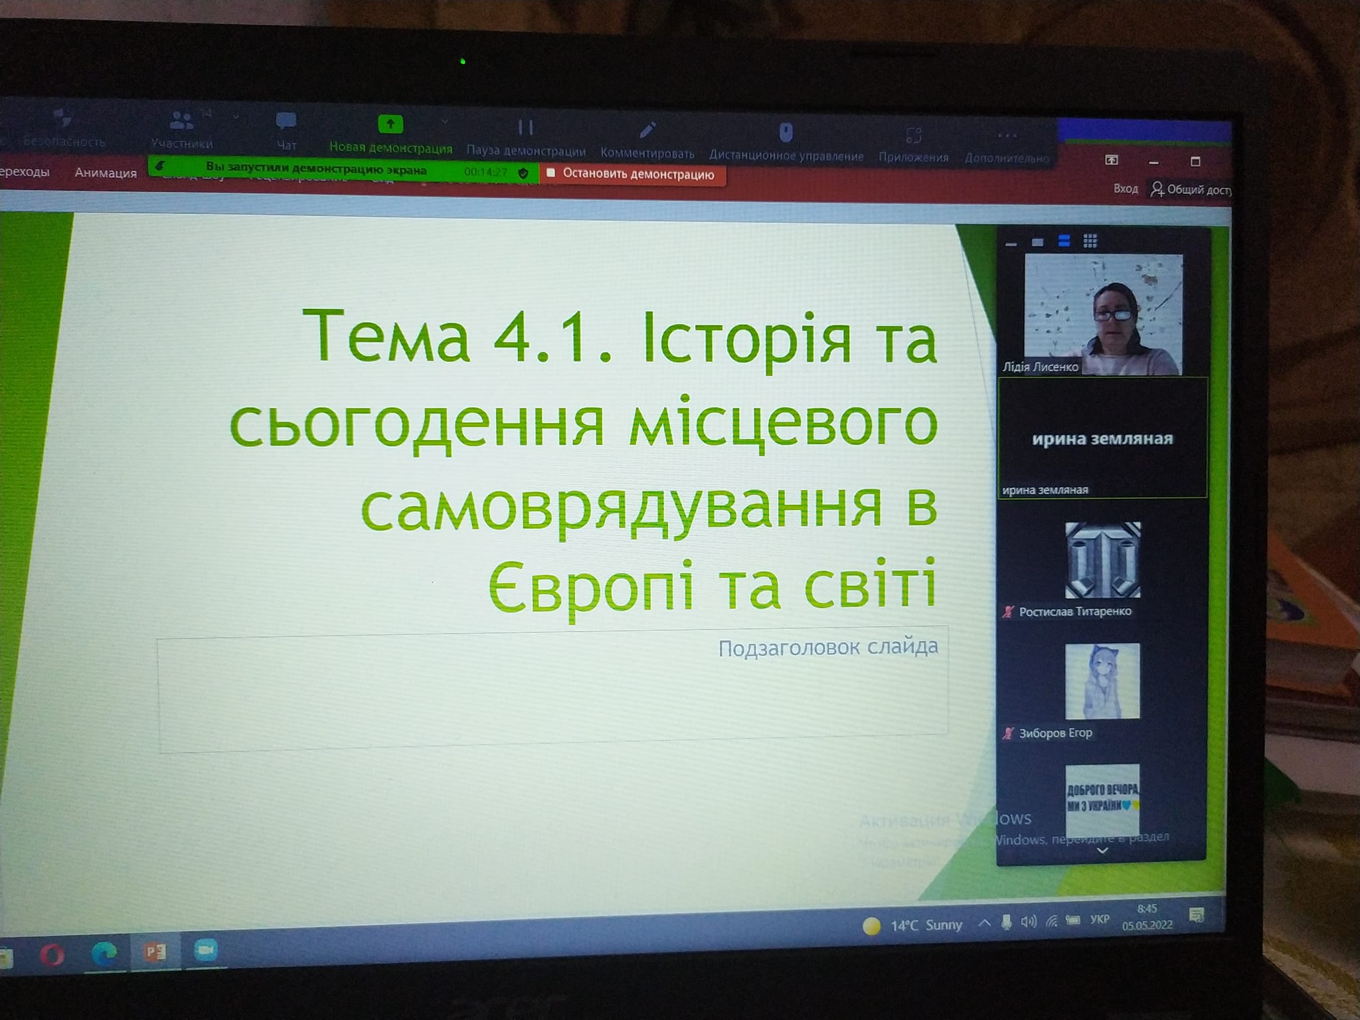
Task: Select the 'Доброго вечора' avatar participant tile
Action: [1102, 801]
